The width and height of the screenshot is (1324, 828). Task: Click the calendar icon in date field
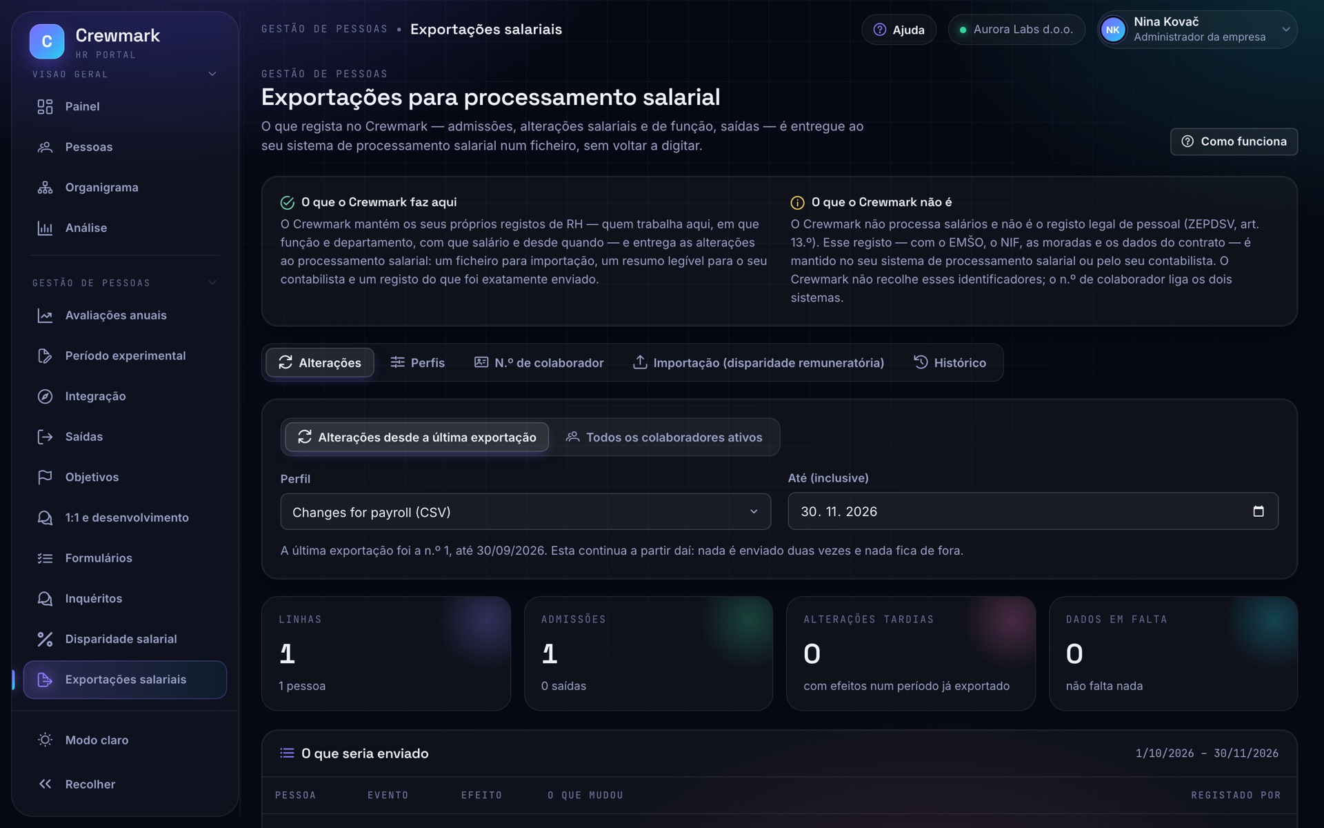[1258, 511]
